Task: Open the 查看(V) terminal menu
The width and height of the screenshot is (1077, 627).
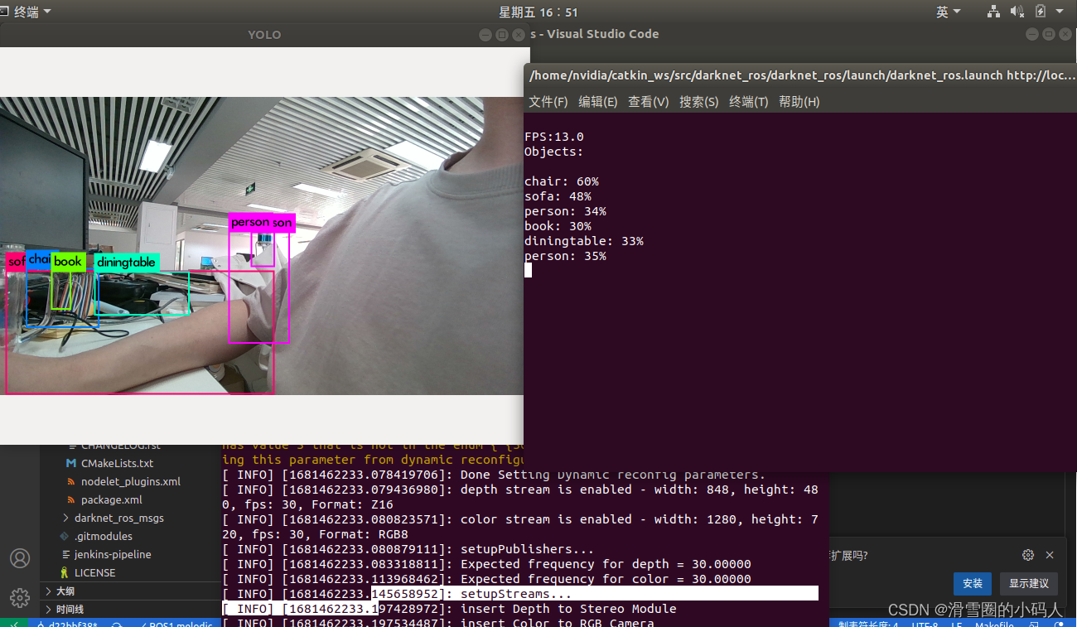Action: point(649,102)
